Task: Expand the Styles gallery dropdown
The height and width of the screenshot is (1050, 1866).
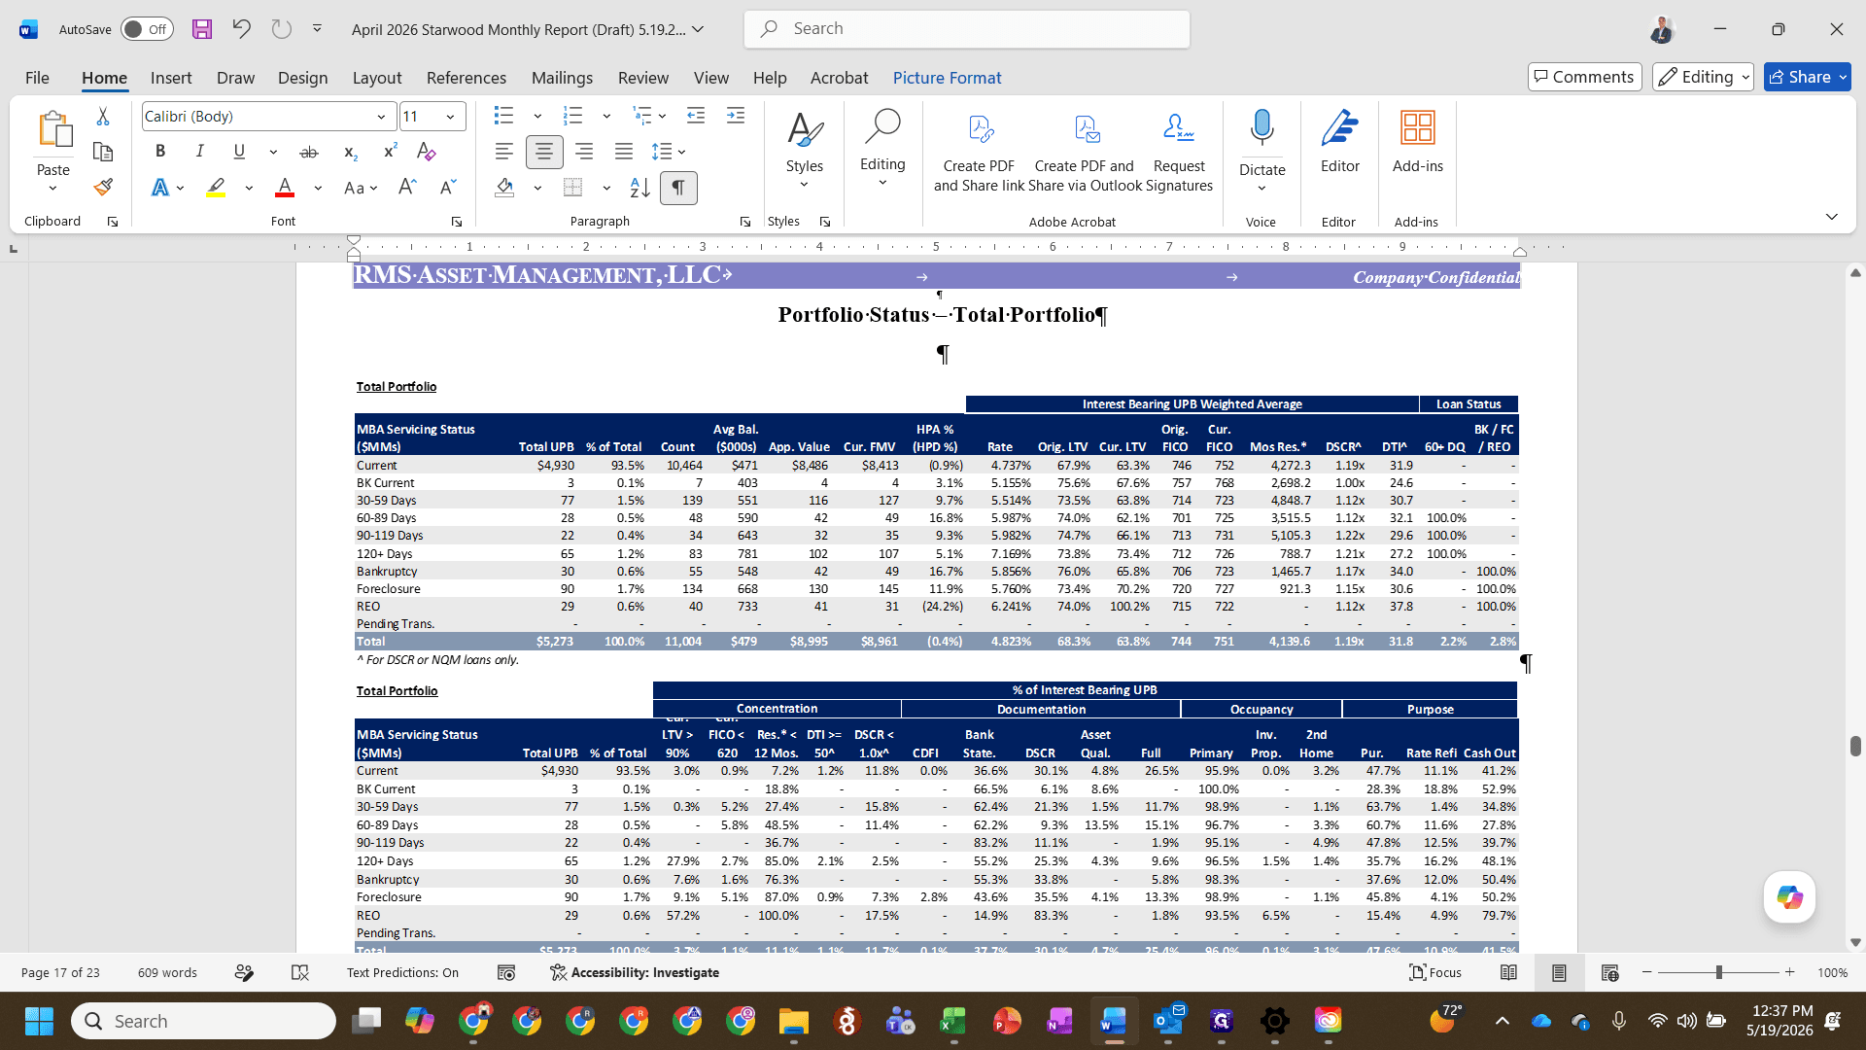Action: (x=804, y=185)
